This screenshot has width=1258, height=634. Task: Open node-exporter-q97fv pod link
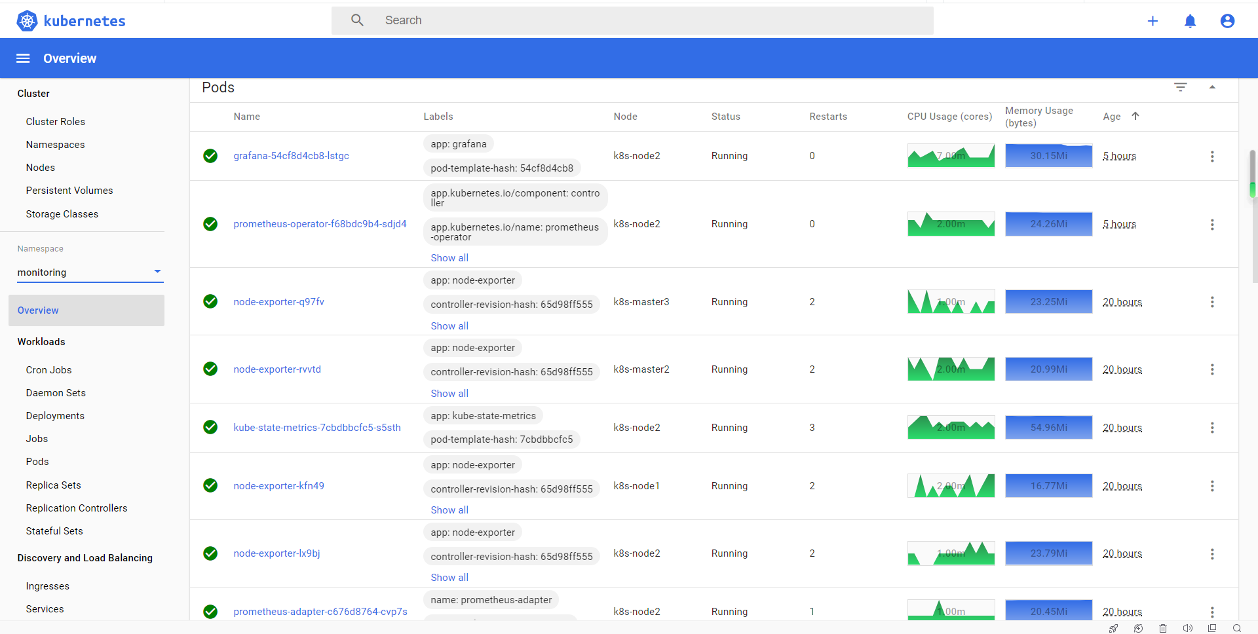click(279, 302)
